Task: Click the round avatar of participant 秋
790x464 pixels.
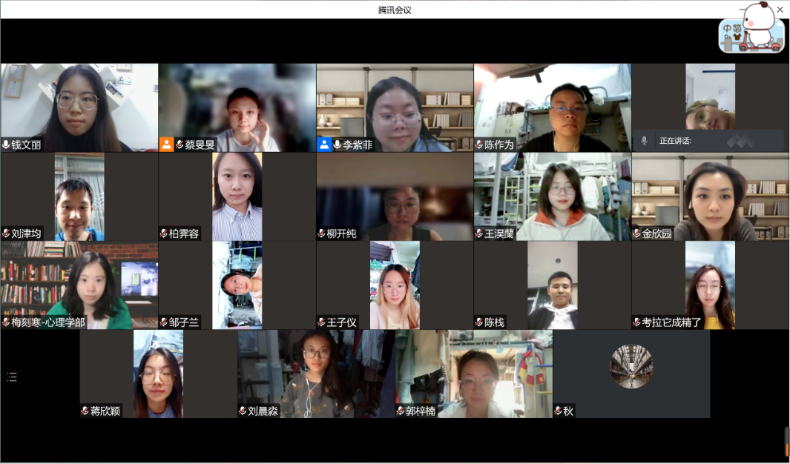Action: pyautogui.click(x=631, y=366)
